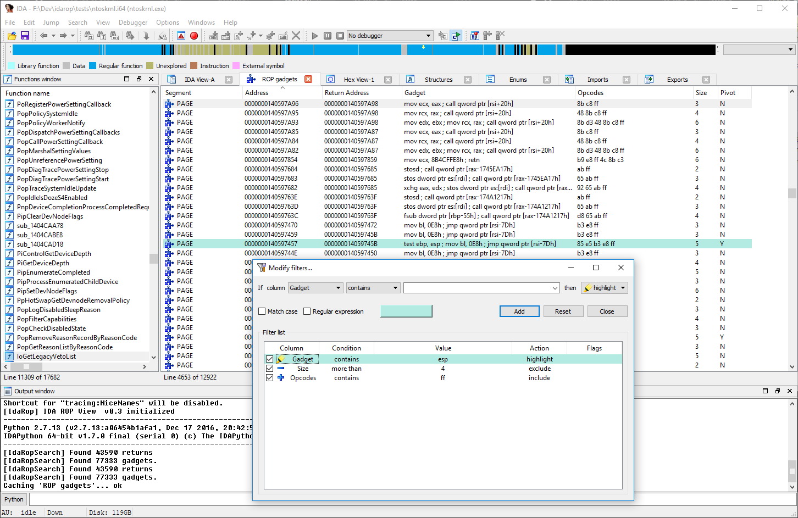Open the empty dropdown right of navigation band
Viewport: 798px width, 518px height.
(x=760, y=49)
